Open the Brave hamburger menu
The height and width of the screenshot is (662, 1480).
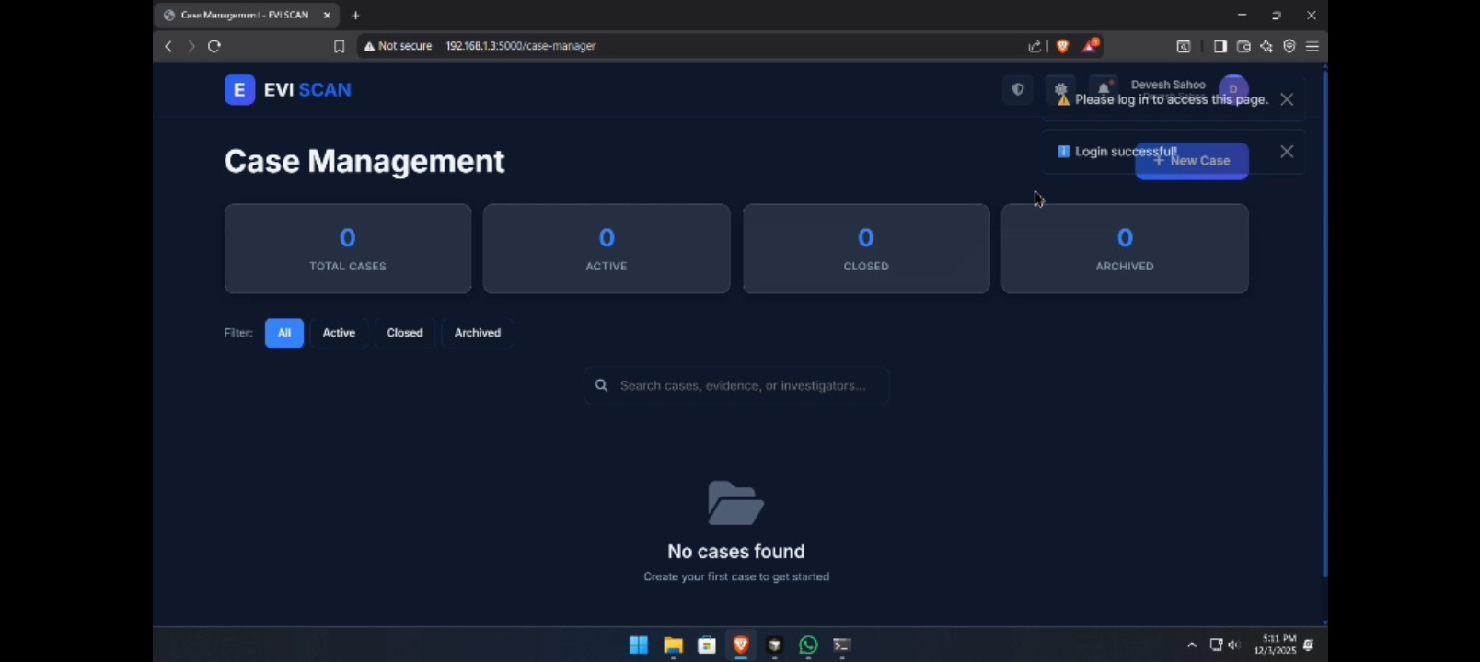(x=1312, y=46)
